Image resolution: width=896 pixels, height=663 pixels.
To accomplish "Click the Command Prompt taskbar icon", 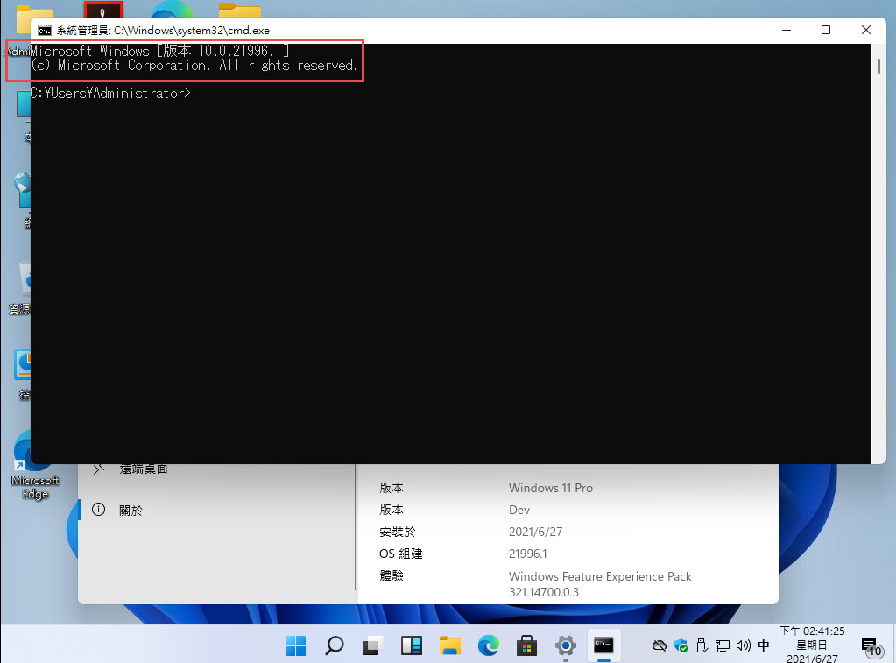I will [x=603, y=645].
